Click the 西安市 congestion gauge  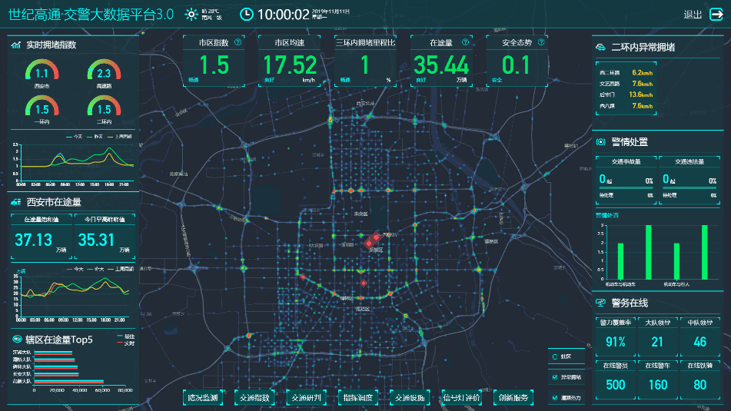[42, 75]
